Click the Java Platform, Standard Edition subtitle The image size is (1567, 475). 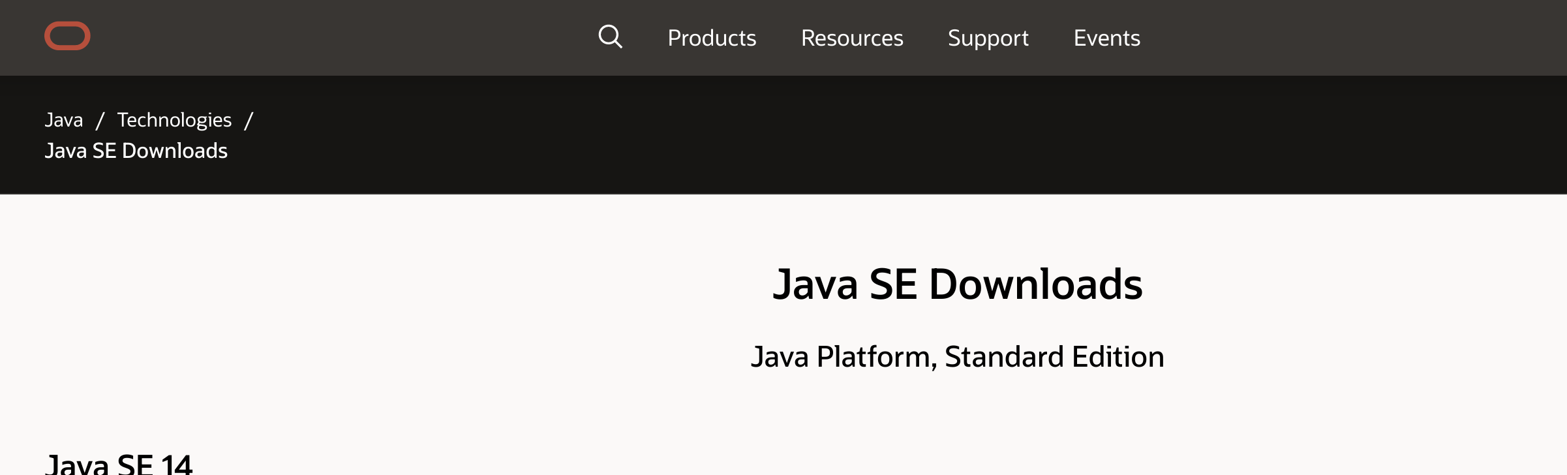pyautogui.click(x=957, y=357)
